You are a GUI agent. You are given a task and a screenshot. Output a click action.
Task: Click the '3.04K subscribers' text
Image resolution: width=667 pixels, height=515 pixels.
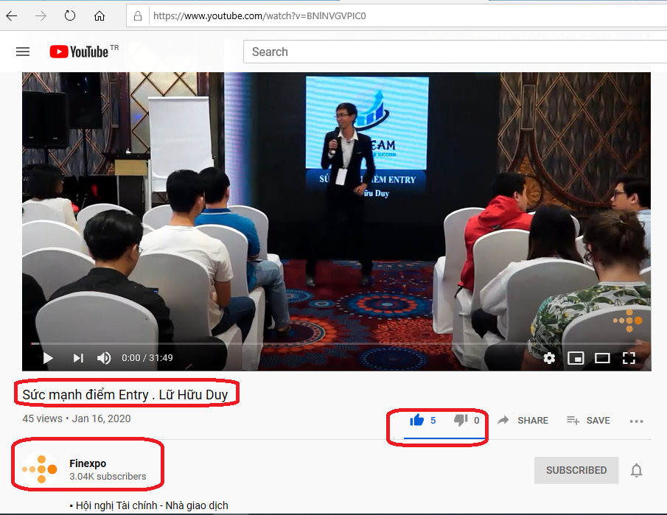click(108, 477)
